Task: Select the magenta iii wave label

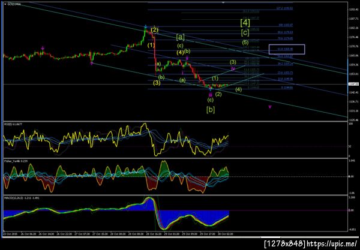Action: pyautogui.click(x=211, y=95)
